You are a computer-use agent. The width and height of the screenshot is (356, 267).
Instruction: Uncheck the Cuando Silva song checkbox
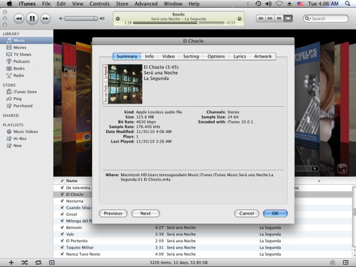pyautogui.click(x=62, y=208)
